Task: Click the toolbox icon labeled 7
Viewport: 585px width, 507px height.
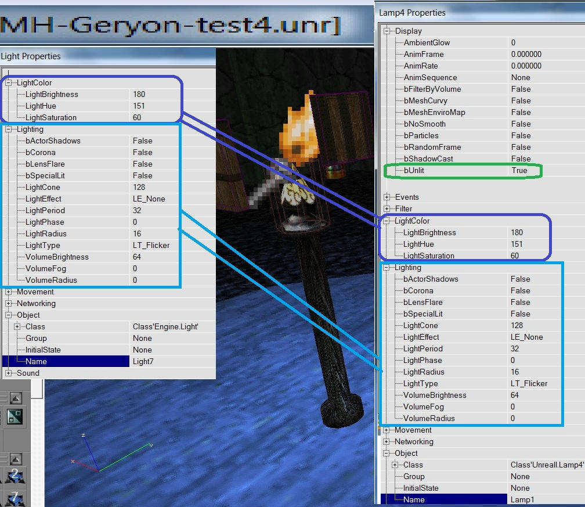Action: click(x=15, y=499)
